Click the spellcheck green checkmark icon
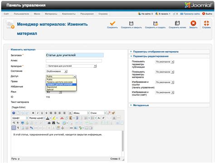Image resolution: width=215 pixels, height=163 pixels. click(81, 128)
